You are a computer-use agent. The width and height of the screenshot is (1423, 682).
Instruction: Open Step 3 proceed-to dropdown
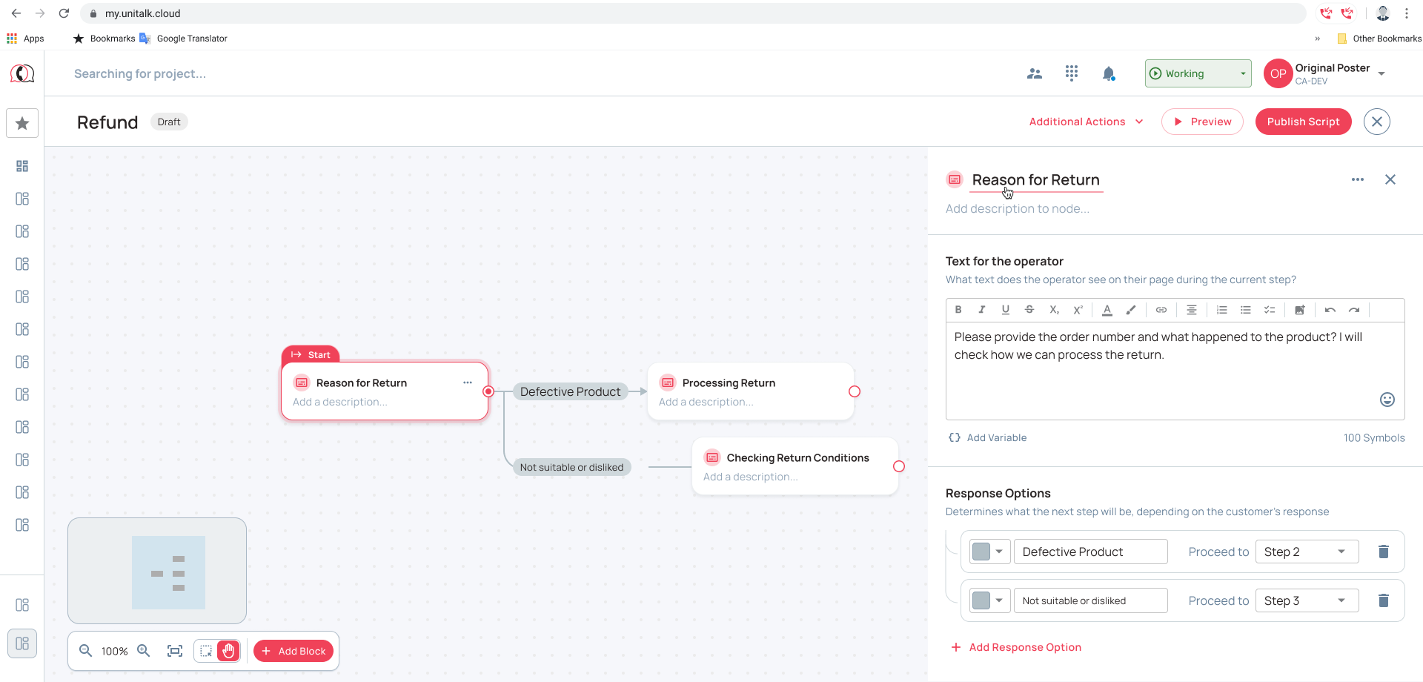(1307, 600)
